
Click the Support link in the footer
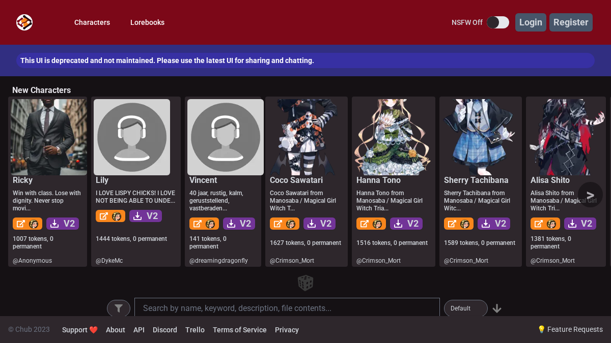80,330
